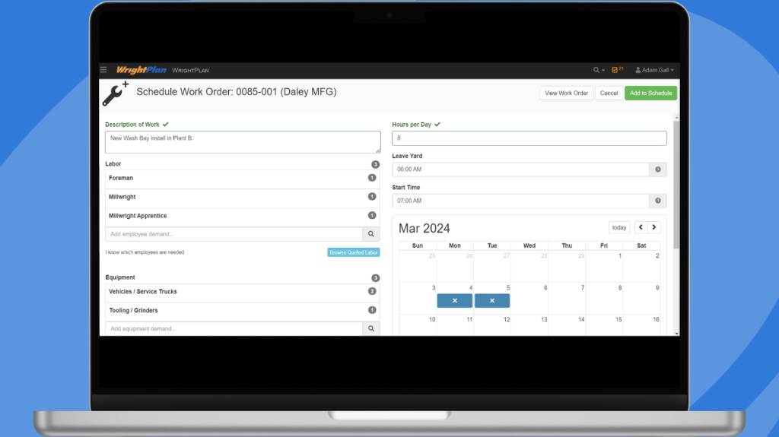Click the Hours per Day field
The height and width of the screenshot is (437, 779).
529,138
